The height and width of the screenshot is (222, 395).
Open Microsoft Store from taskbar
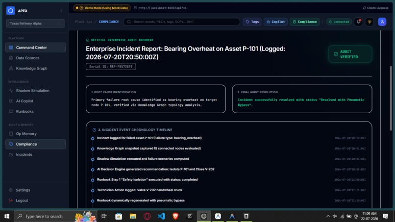pyautogui.click(x=119, y=216)
